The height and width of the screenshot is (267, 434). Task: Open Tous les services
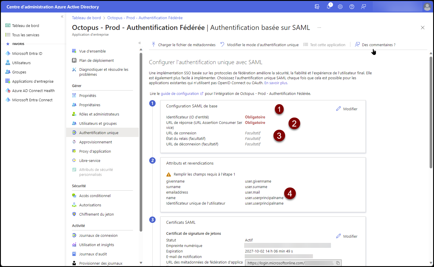tap(22, 35)
